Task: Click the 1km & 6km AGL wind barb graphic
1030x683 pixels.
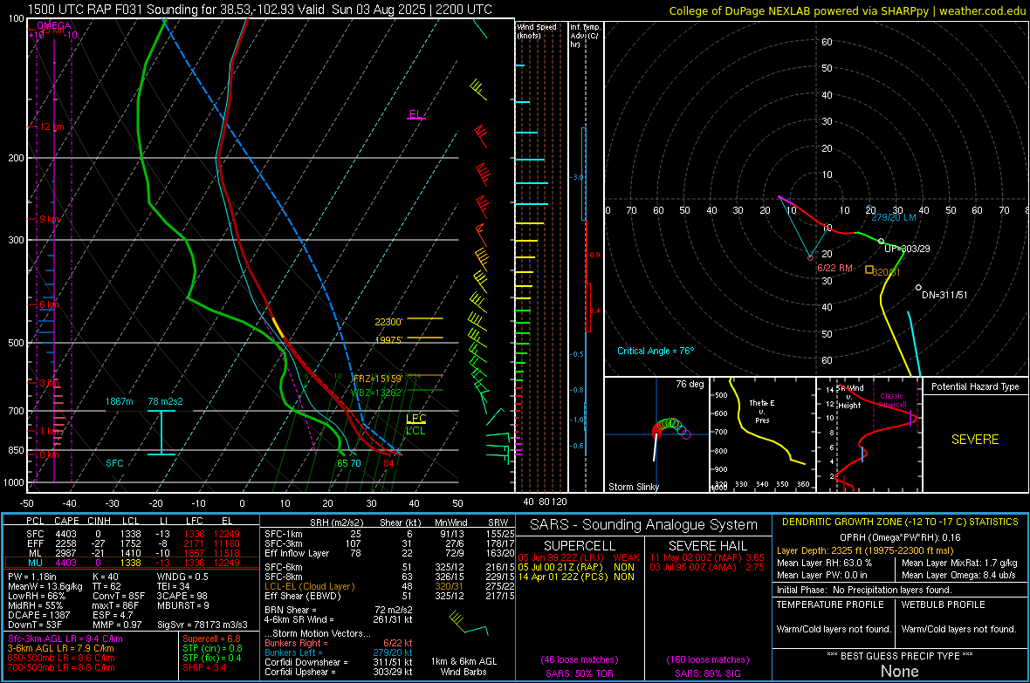Action: pyautogui.click(x=468, y=623)
